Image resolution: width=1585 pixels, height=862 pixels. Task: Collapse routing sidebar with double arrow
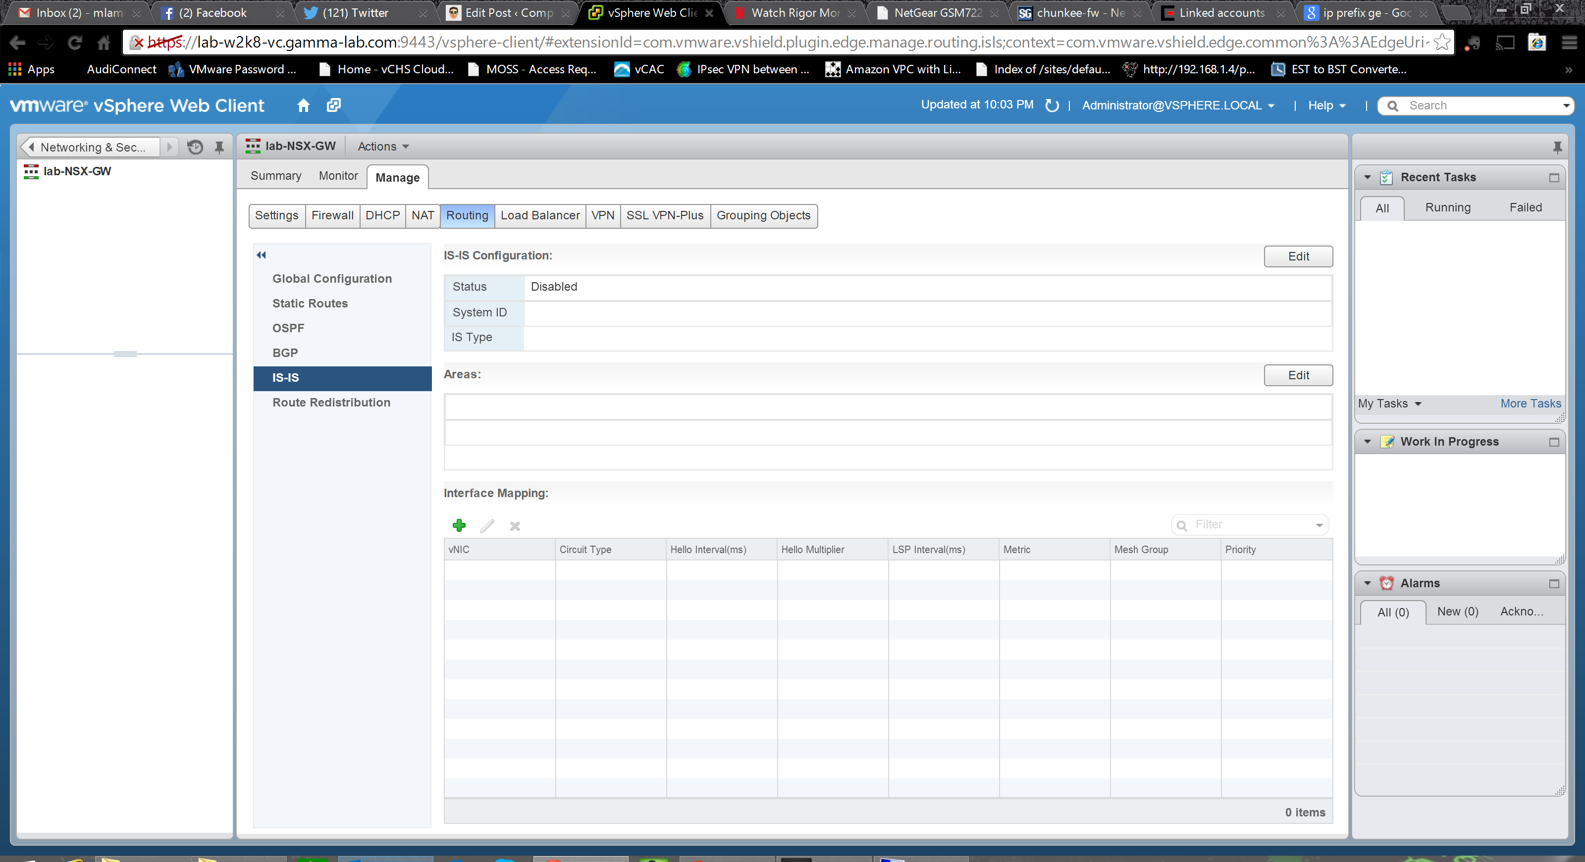pos(261,254)
